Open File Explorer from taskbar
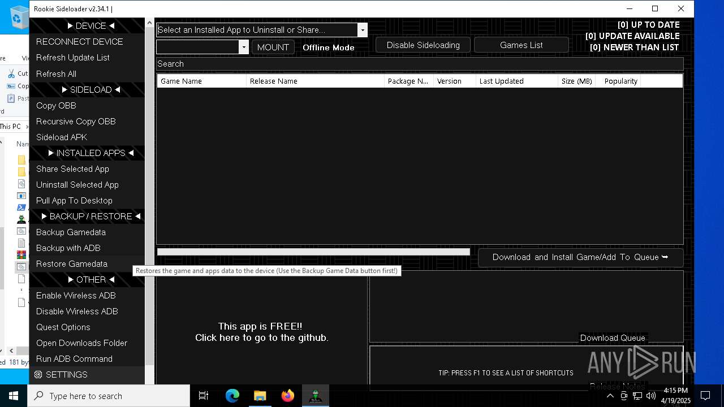This screenshot has height=407, width=724. [x=260, y=396]
